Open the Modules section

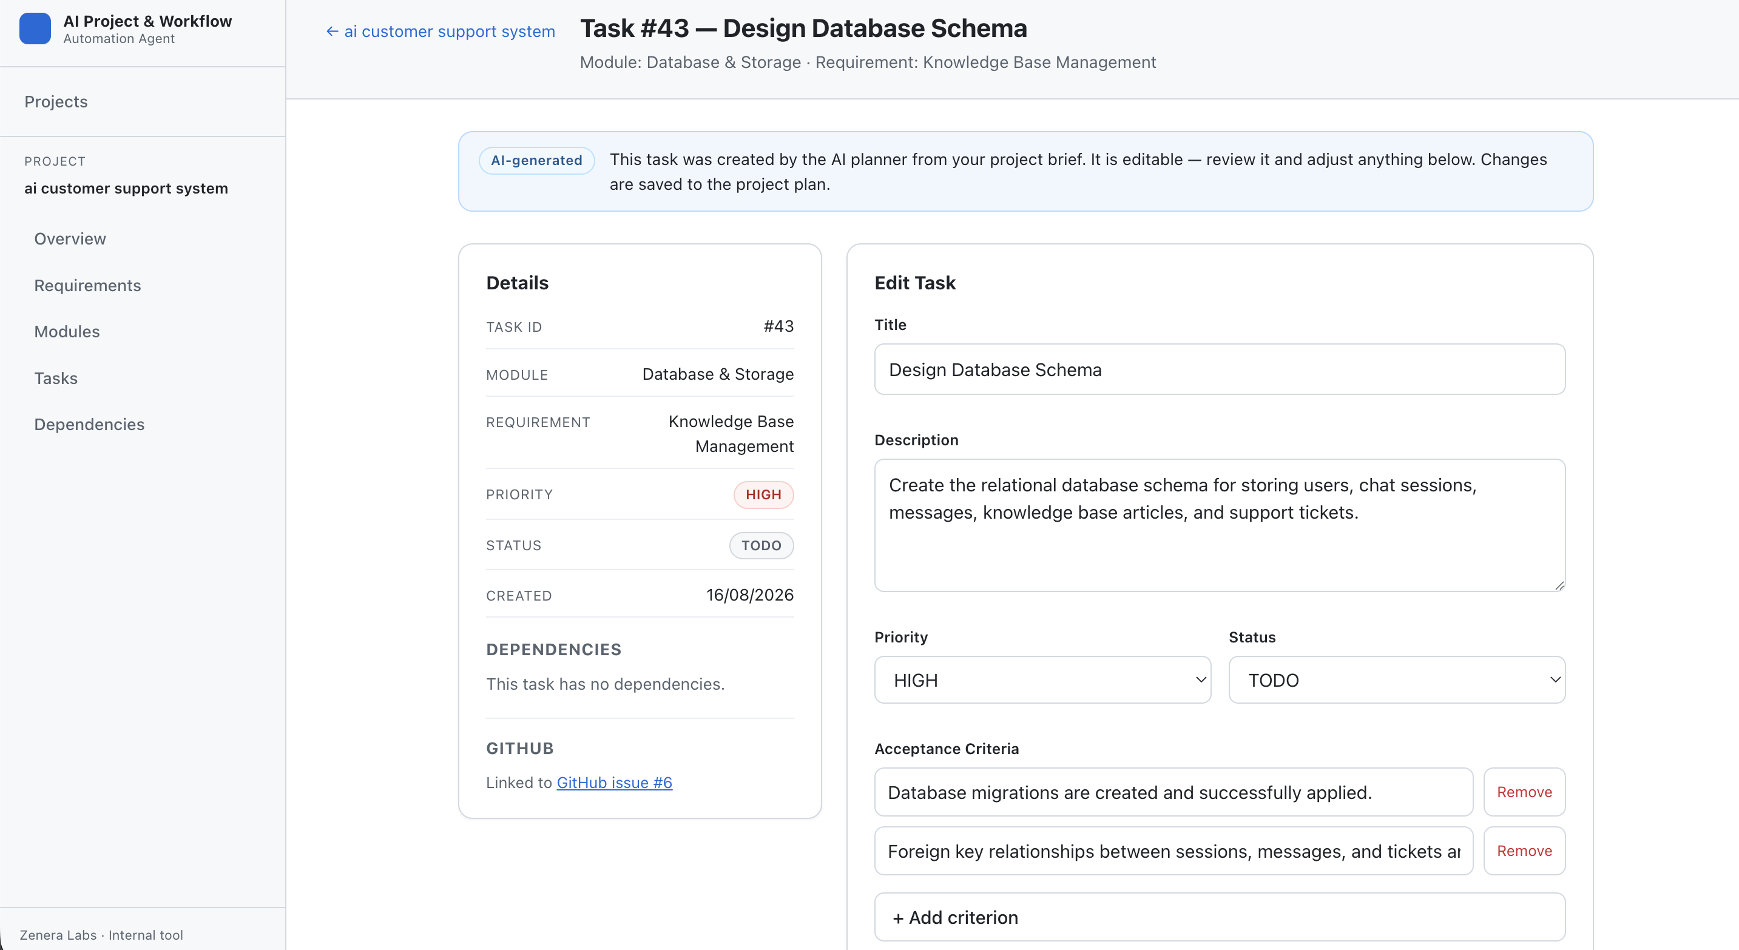point(67,331)
